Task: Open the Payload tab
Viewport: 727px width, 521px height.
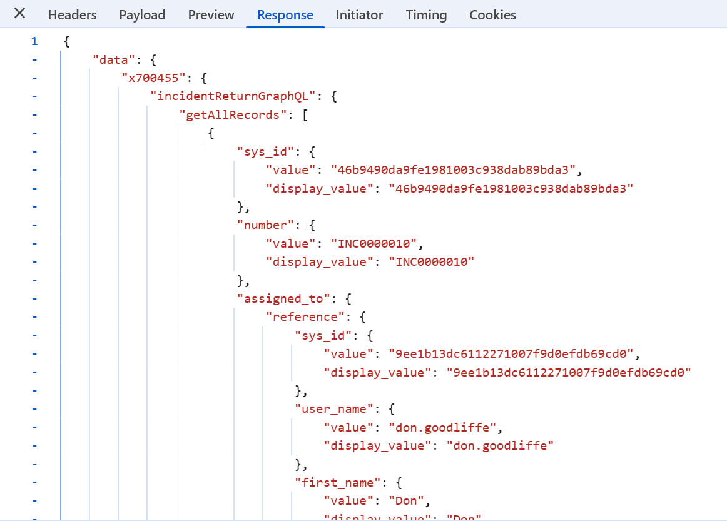Action: point(142,15)
